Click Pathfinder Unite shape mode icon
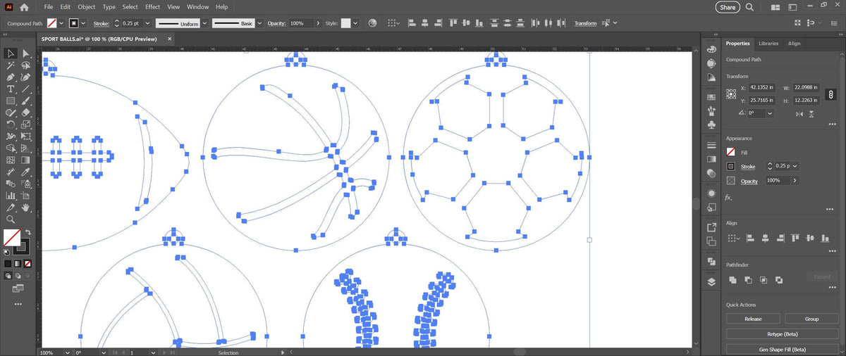Screen dimensions: 846x356 pos(733,279)
